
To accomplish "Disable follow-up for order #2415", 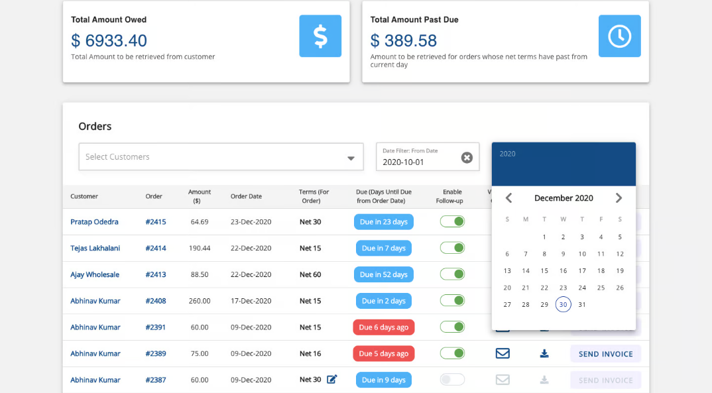I will (452, 222).
